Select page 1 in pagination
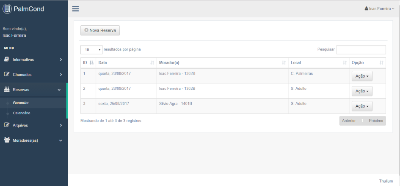This screenshot has height=186, width=400. coord(362,121)
